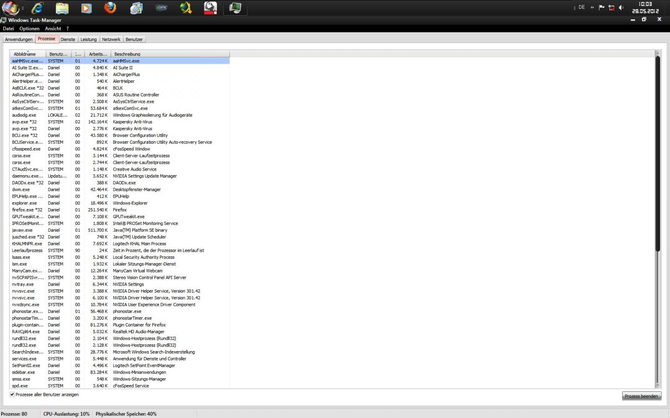670x418 pixels.
Task: Sort by Arbeitsspeicher column header
Action: [98, 54]
